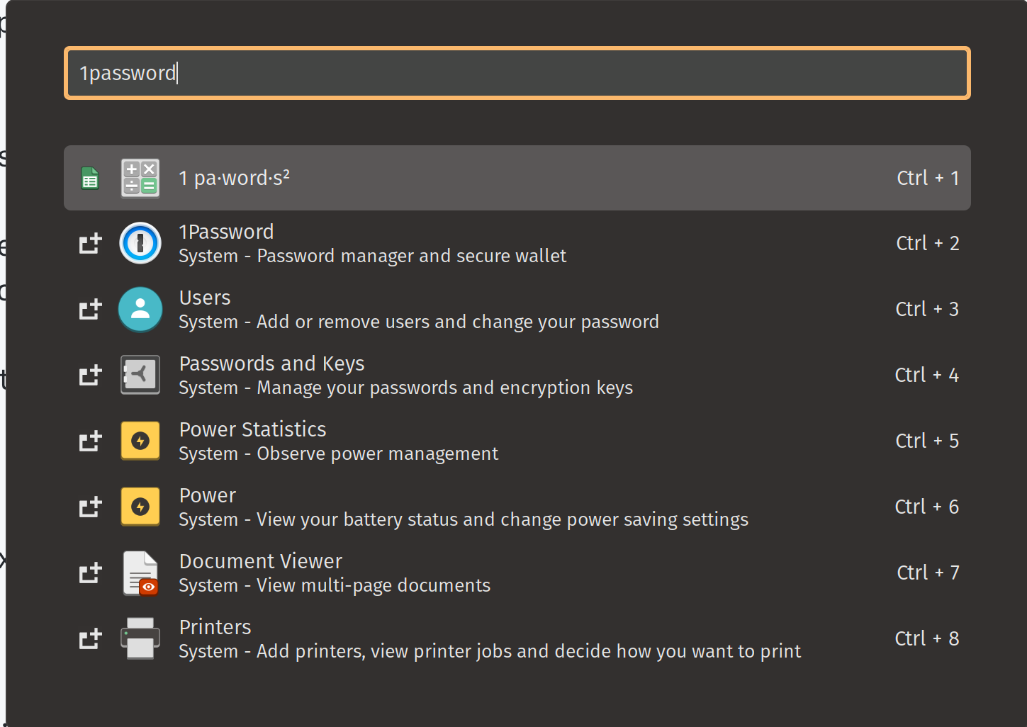Click the yellow Power settings icon
1027x727 pixels.
point(140,507)
